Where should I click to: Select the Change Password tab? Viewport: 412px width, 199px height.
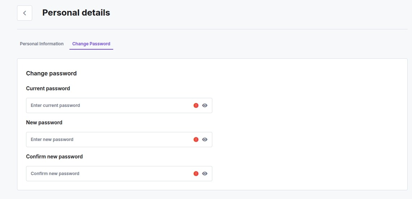coord(91,44)
